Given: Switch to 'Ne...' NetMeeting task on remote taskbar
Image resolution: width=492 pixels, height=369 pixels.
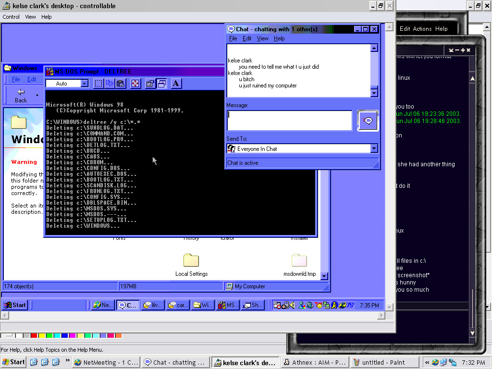Looking at the screenshot, I should (x=103, y=305).
